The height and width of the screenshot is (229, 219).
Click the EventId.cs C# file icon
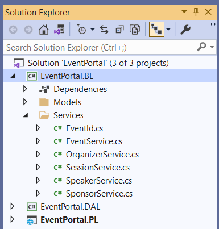(58, 128)
